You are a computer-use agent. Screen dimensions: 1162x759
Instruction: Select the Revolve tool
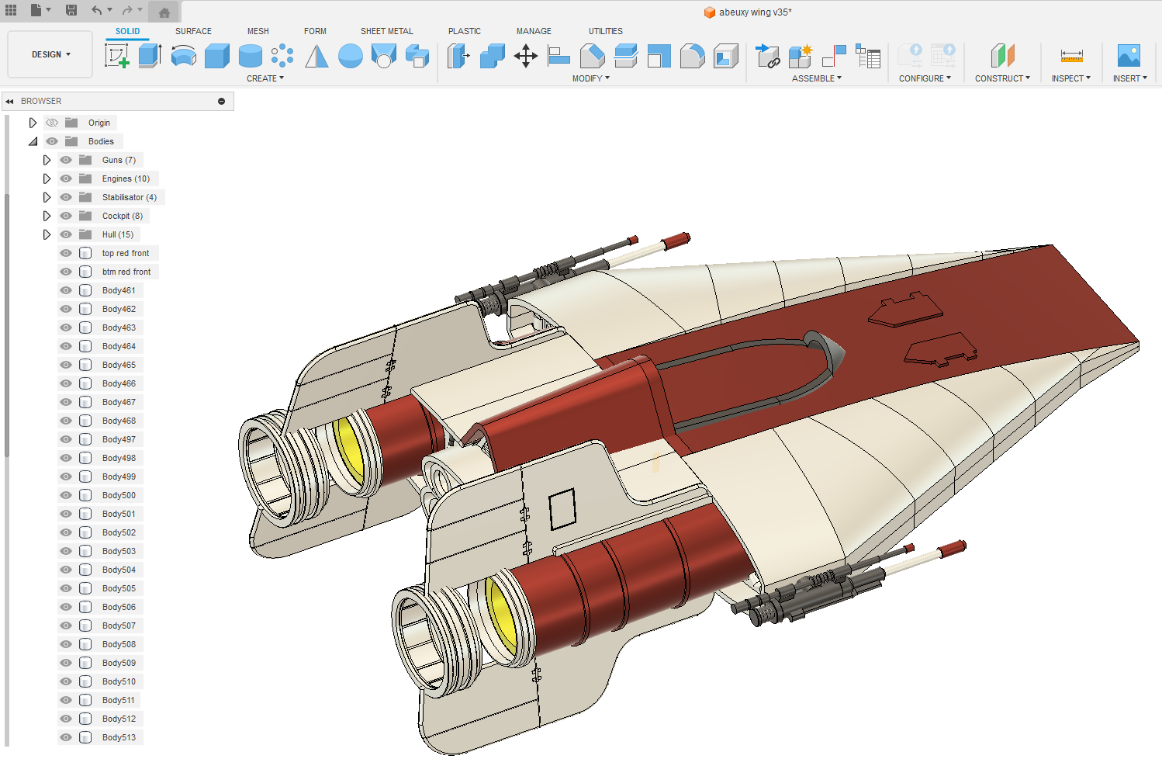pyautogui.click(x=183, y=56)
